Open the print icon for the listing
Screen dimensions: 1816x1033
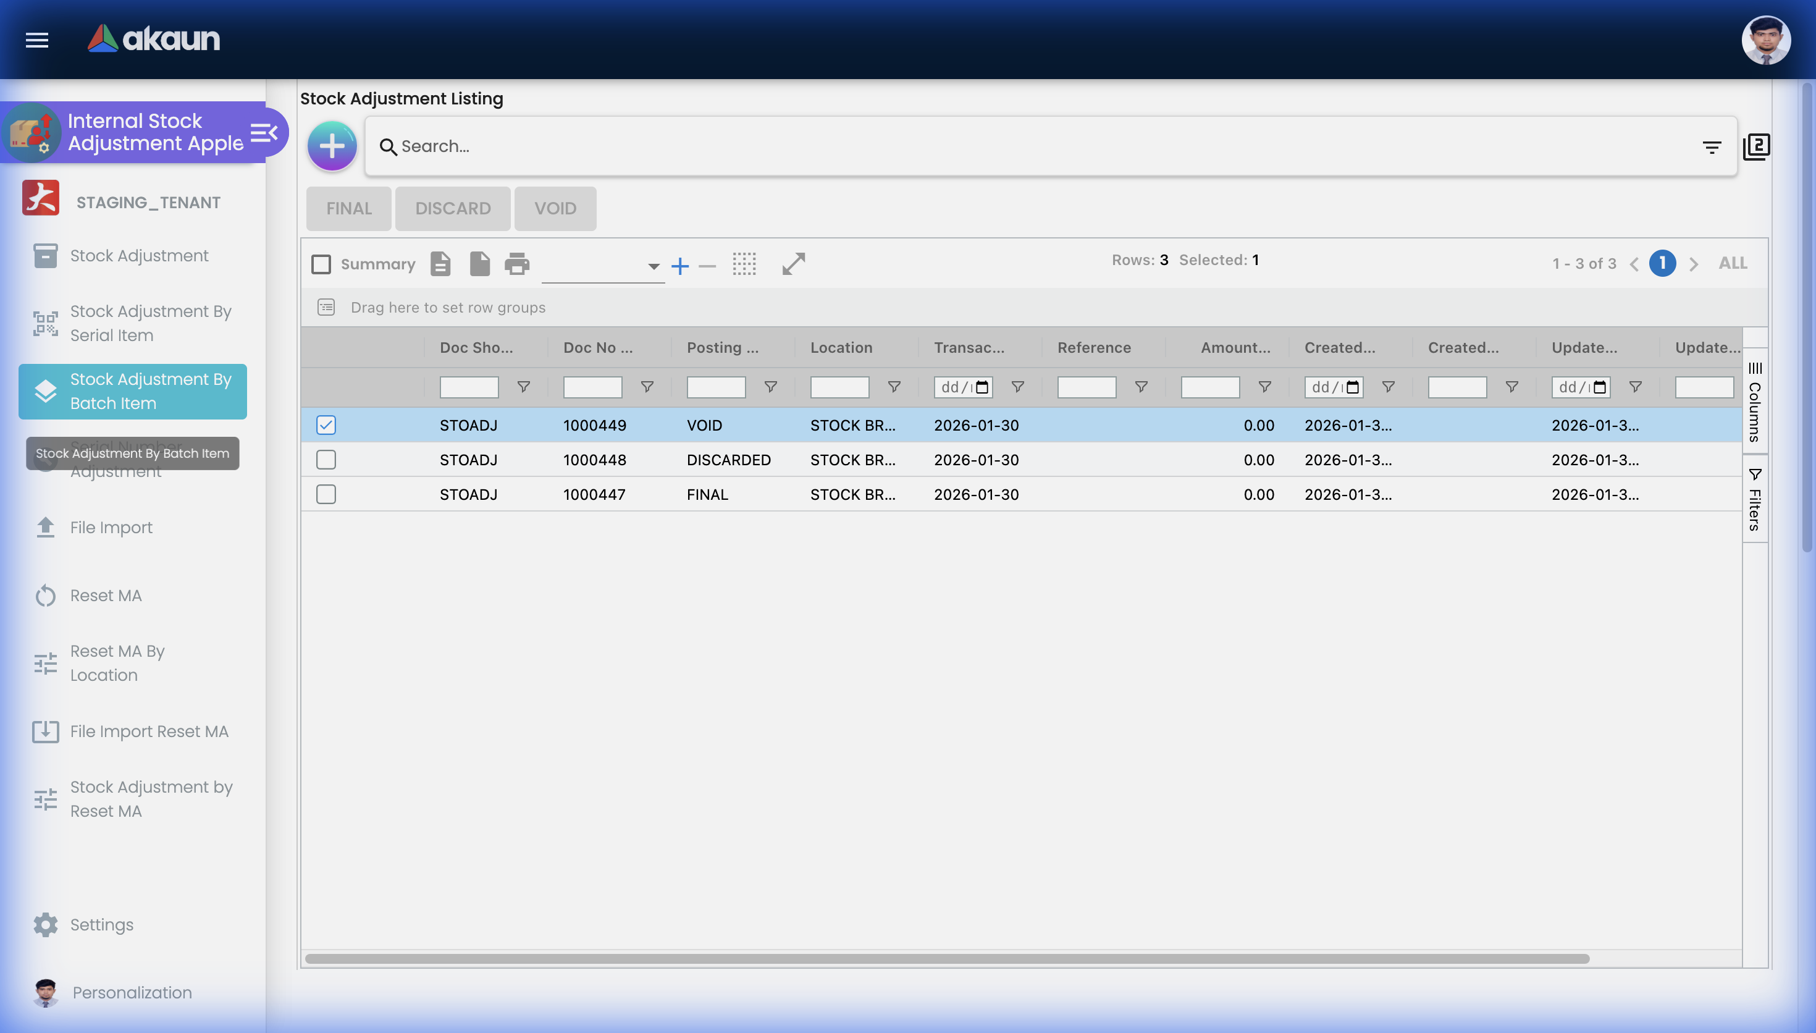pos(517,263)
